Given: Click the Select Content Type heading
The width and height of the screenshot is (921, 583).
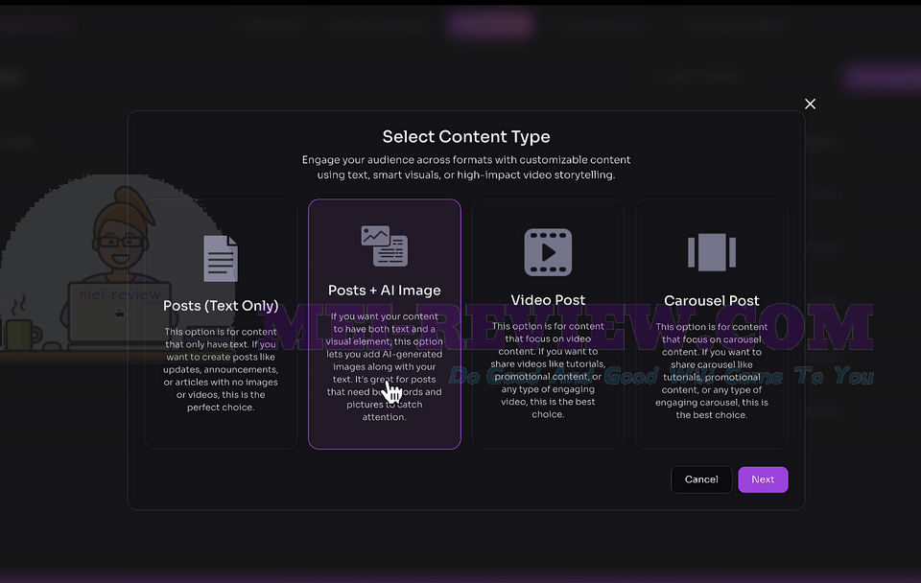Looking at the screenshot, I should (466, 137).
